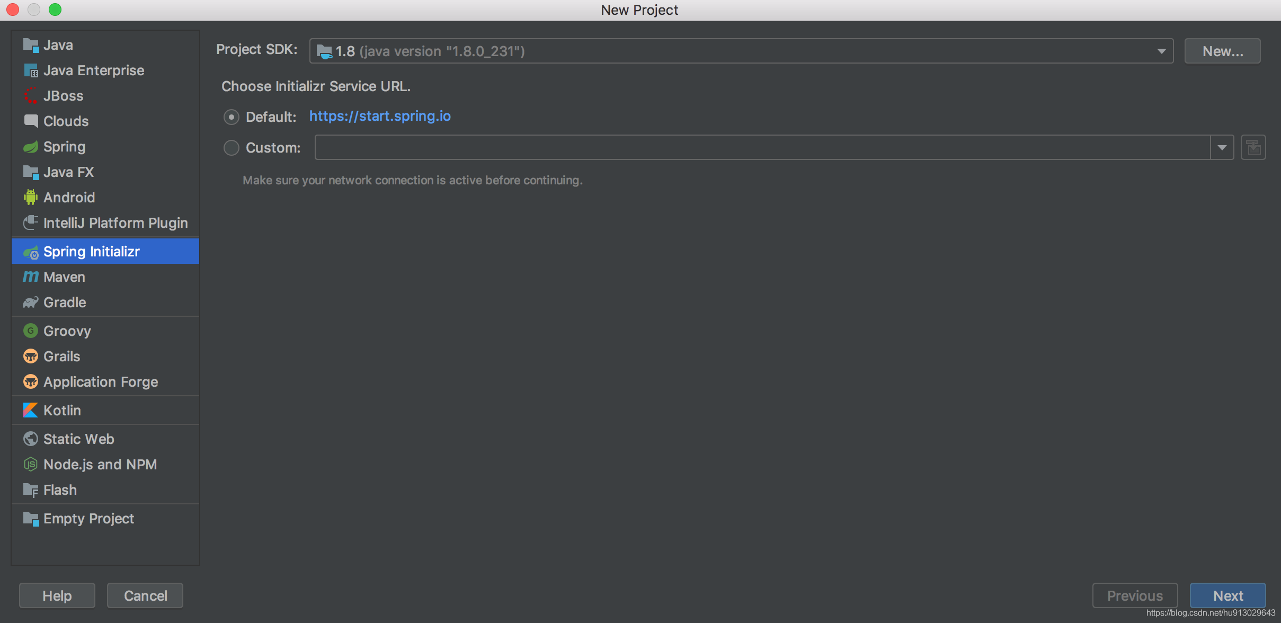Click the Grails icon
The image size is (1281, 623).
(x=31, y=357)
